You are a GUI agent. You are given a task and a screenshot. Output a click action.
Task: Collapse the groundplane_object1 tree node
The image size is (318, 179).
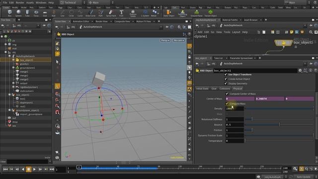point(9,110)
